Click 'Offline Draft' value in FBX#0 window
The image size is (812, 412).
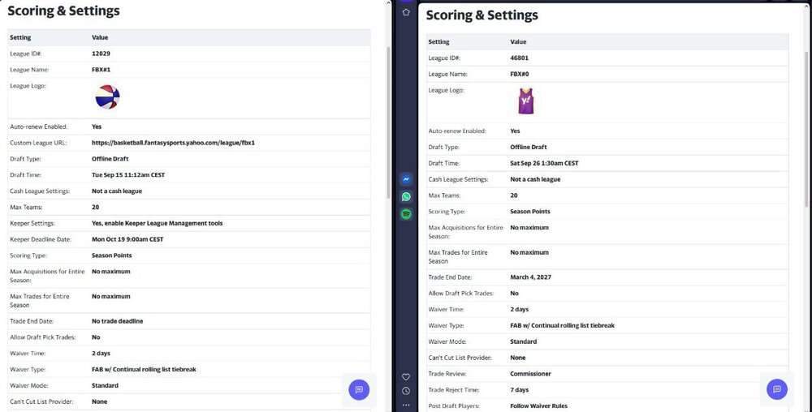click(529, 147)
